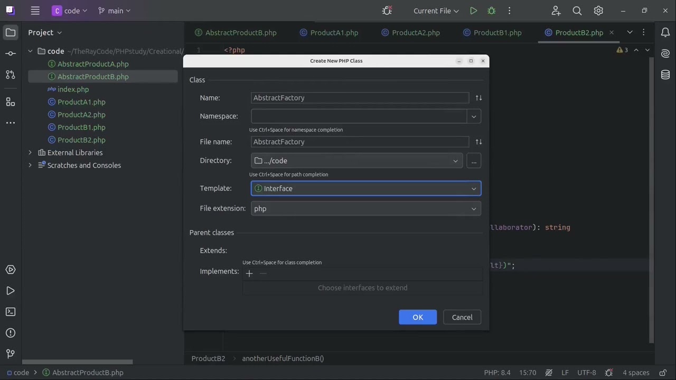Viewport: 676px width, 380px height.
Task: Click the 4 spaces indent setting
Action: [x=636, y=373]
